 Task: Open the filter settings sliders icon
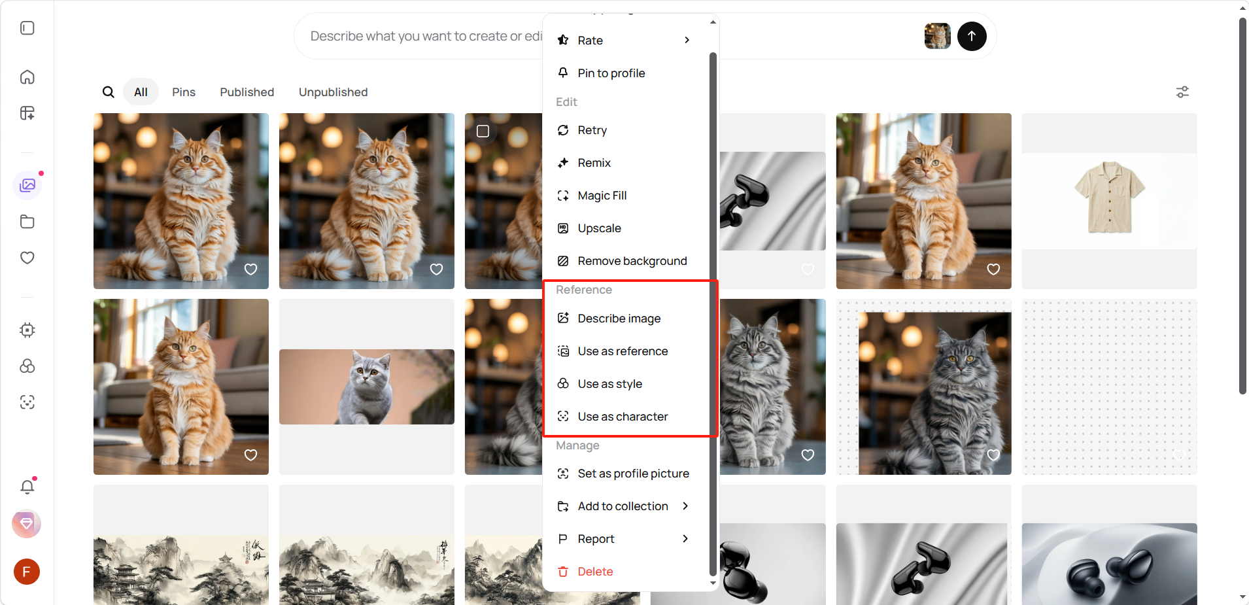click(1182, 92)
